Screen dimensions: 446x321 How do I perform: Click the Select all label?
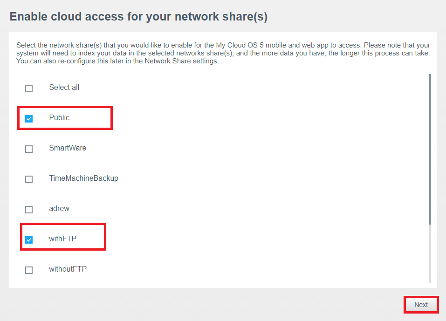[x=64, y=87]
